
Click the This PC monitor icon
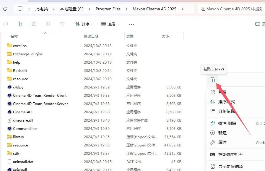tap(20, 9)
